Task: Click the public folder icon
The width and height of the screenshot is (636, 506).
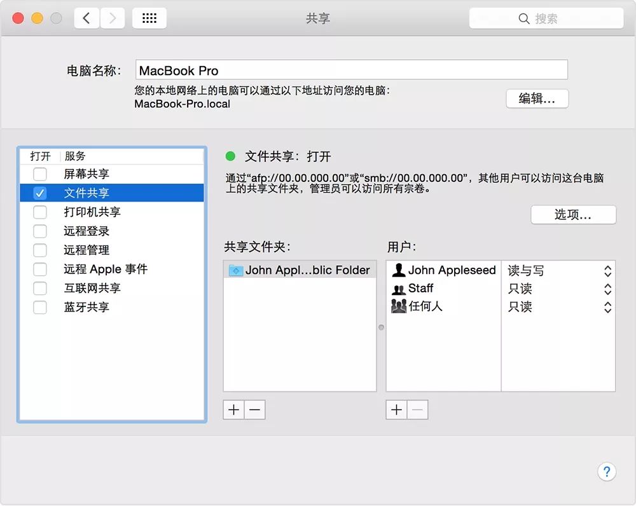Action: click(x=236, y=270)
